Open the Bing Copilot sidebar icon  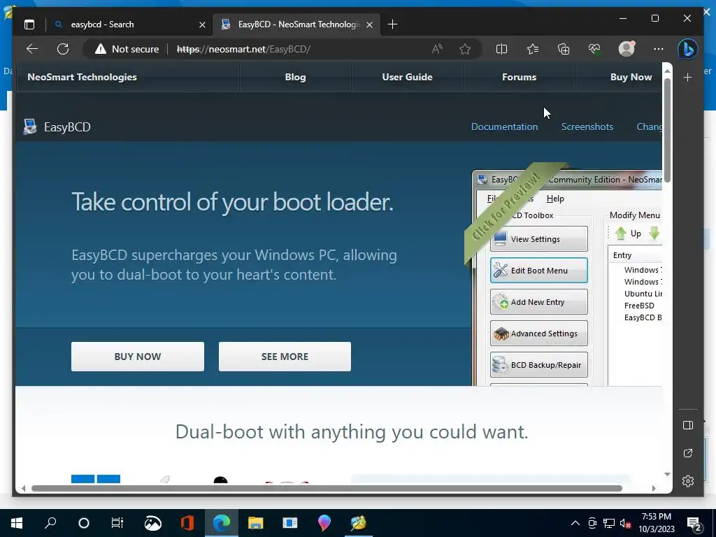pyautogui.click(x=688, y=49)
